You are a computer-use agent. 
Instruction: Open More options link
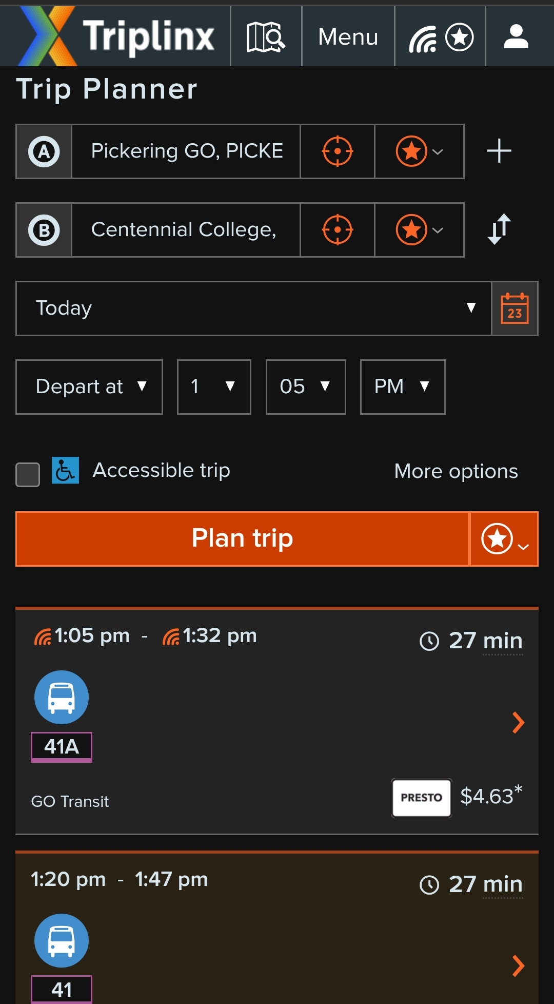coord(456,471)
